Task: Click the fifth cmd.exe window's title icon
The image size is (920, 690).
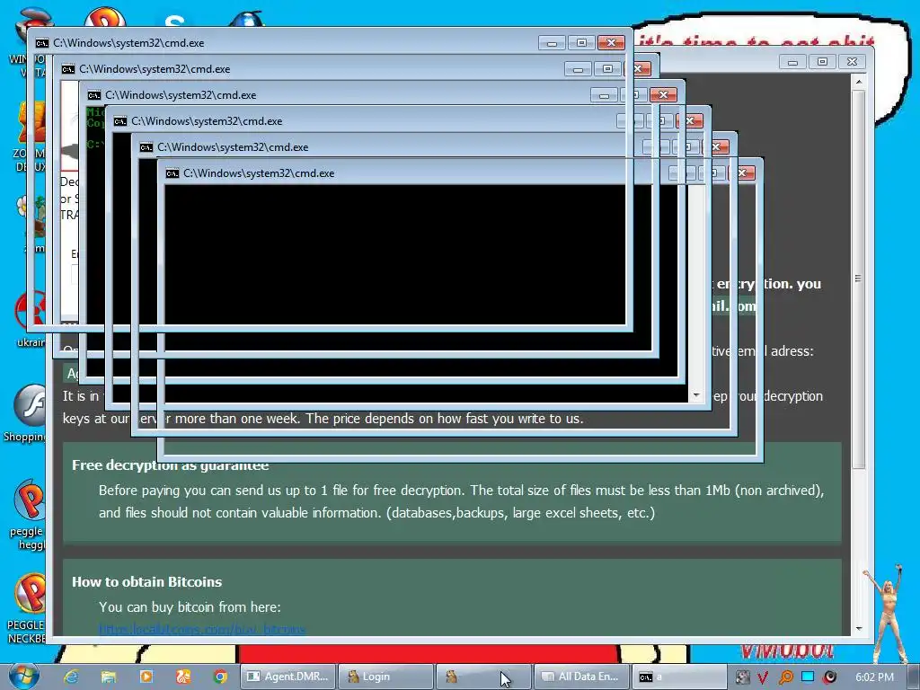Action: [x=146, y=147]
